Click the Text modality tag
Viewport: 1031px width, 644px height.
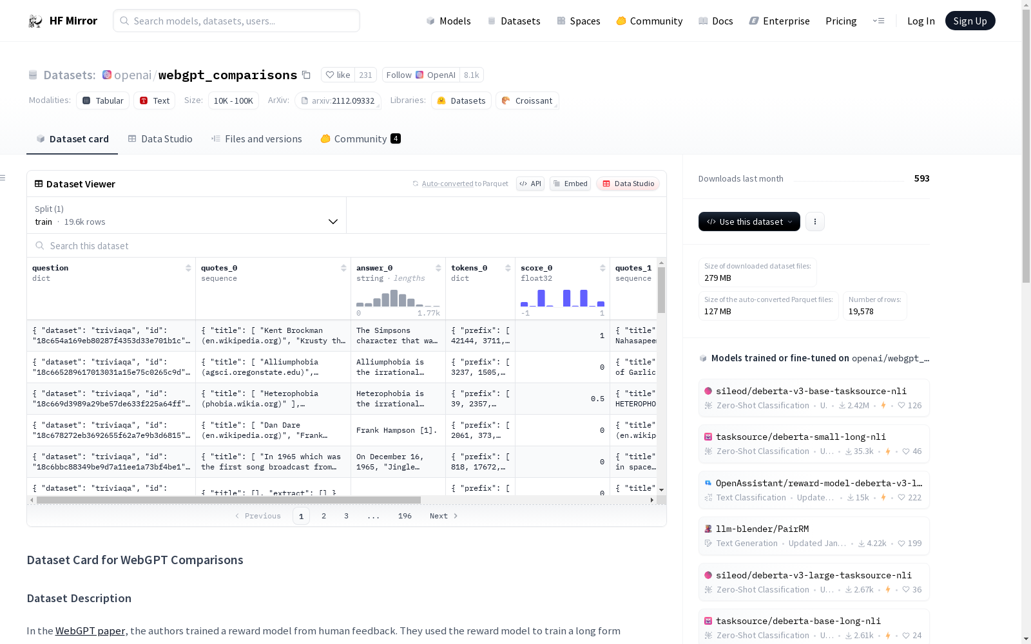click(155, 100)
